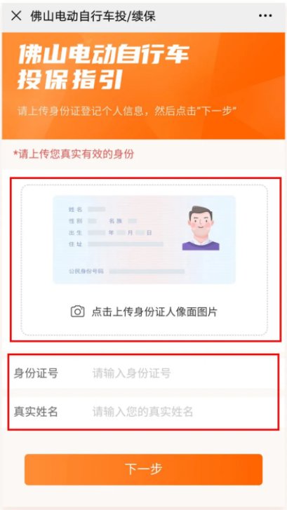Screen dimensions: 287x510
Task: Click the 姓名 line on the sample card
Action: [x=87, y=209]
